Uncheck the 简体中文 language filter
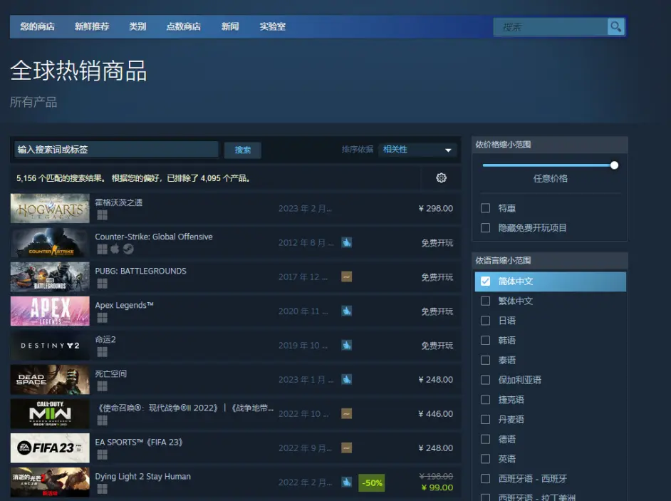 pyautogui.click(x=486, y=282)
